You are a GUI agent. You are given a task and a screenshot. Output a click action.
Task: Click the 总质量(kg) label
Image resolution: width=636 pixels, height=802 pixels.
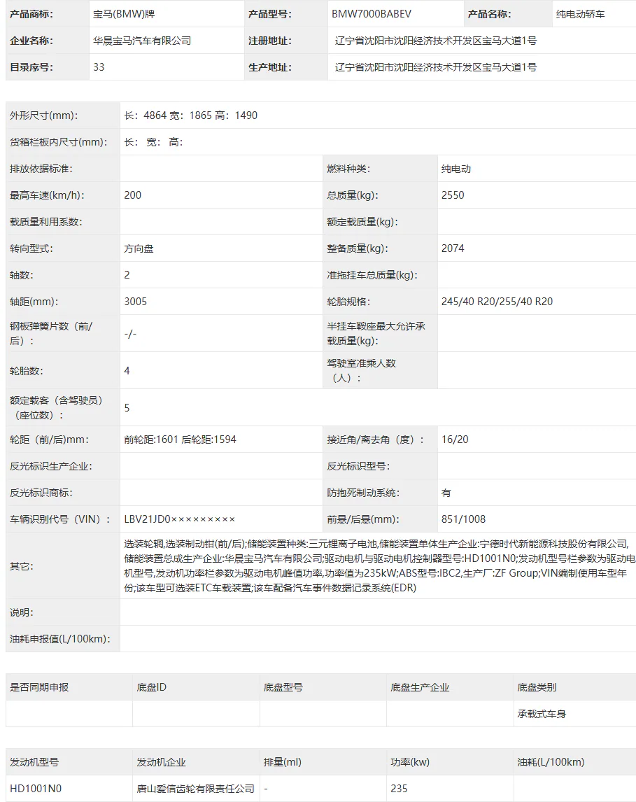point(353,195)
